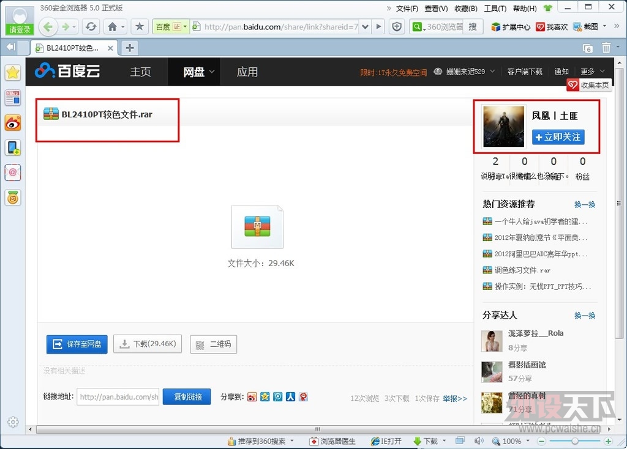Click the browser forward arrow button
Viewport: 627px width, 449px height.
tap(66, 27)
